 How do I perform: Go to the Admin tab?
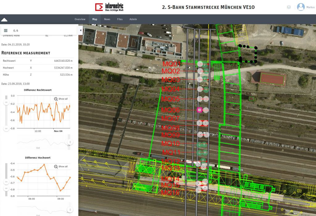(x=133, y=19)
